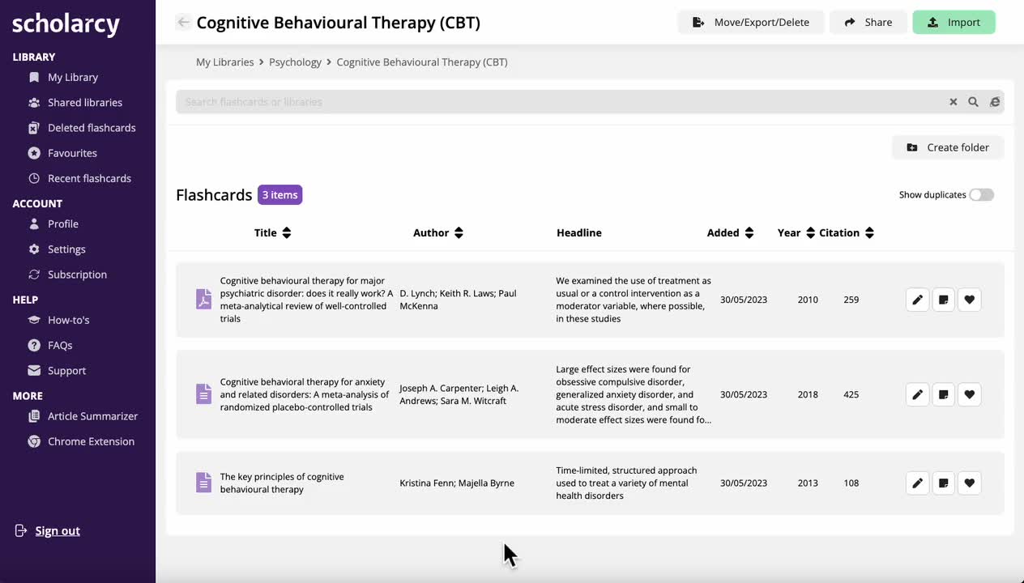Click inside the search flashcards field

point(486,101)
